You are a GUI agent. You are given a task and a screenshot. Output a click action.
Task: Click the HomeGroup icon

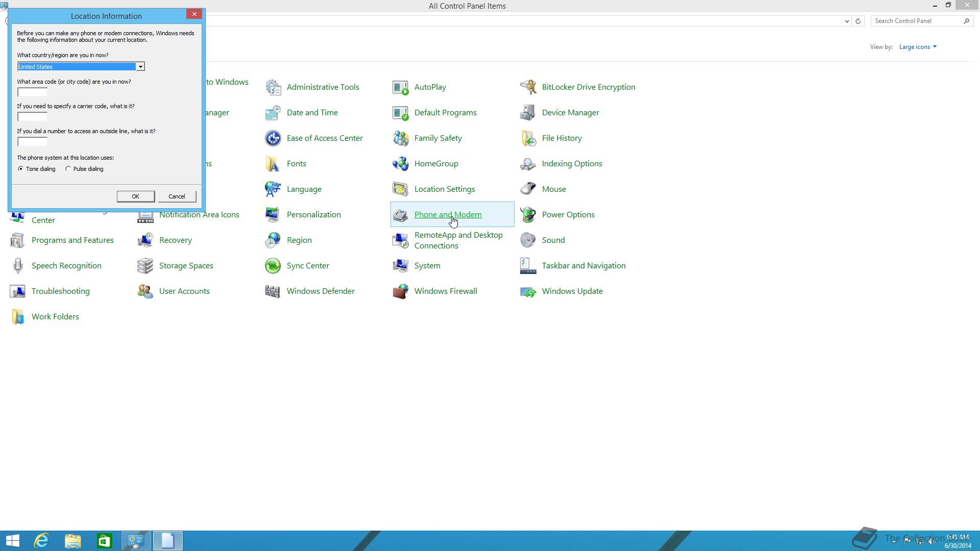(401, 164)
